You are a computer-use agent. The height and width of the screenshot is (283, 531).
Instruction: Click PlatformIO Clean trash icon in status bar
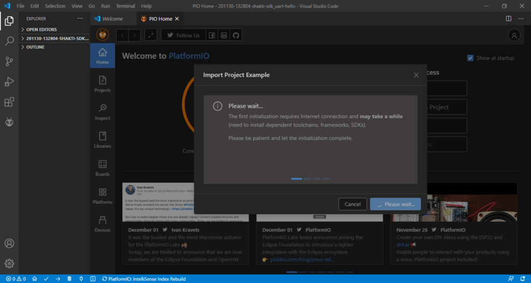[x=69, y=279]
